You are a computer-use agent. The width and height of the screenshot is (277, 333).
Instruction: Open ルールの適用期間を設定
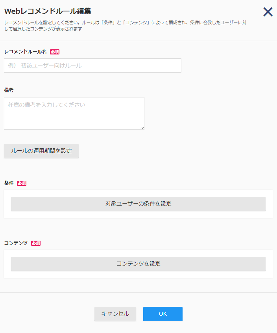coord(41,151)
